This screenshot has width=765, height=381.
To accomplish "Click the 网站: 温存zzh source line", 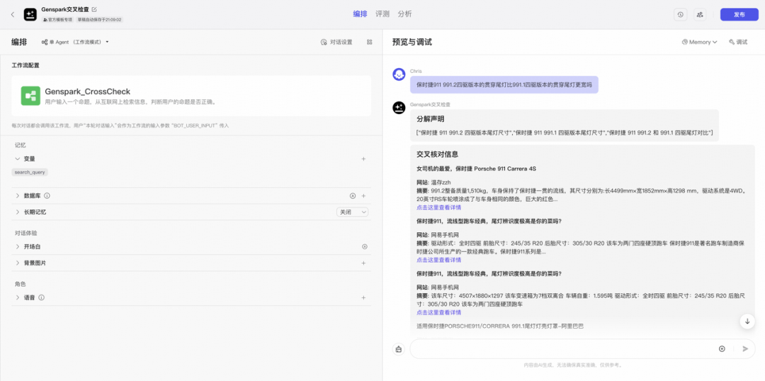I will coord(433,183).
